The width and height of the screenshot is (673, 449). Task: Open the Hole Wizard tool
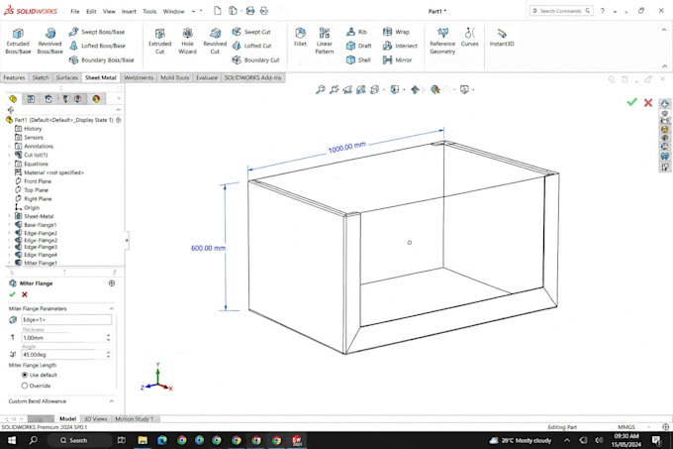click(188, 41)
